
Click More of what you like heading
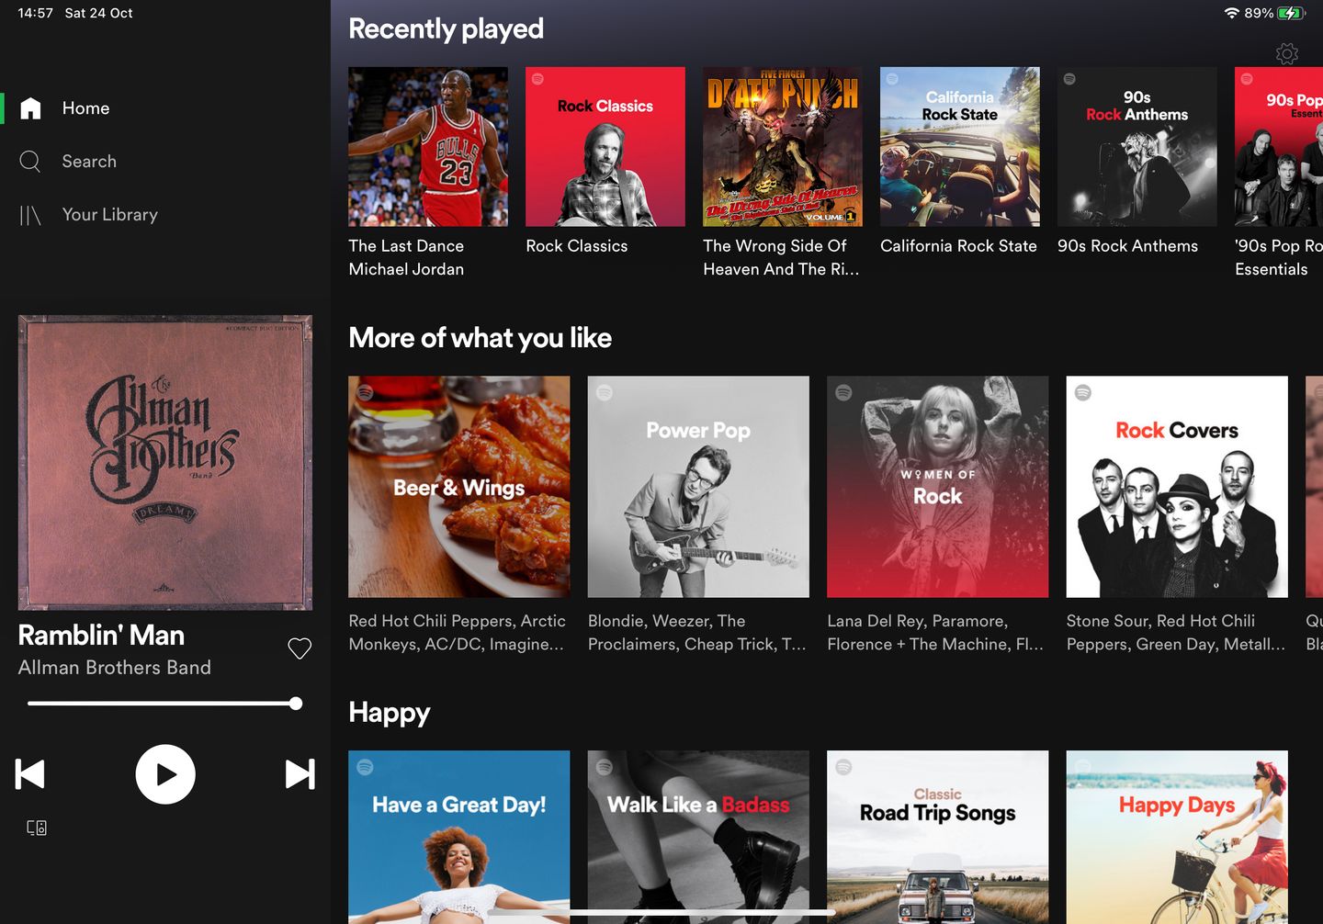[480, 338]
